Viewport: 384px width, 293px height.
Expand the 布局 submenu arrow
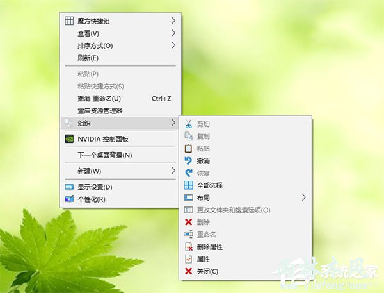coord(304,197)
